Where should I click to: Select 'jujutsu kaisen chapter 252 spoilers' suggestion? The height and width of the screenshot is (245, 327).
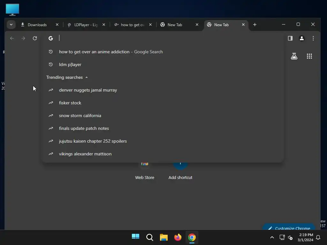[x=163, y=141]
